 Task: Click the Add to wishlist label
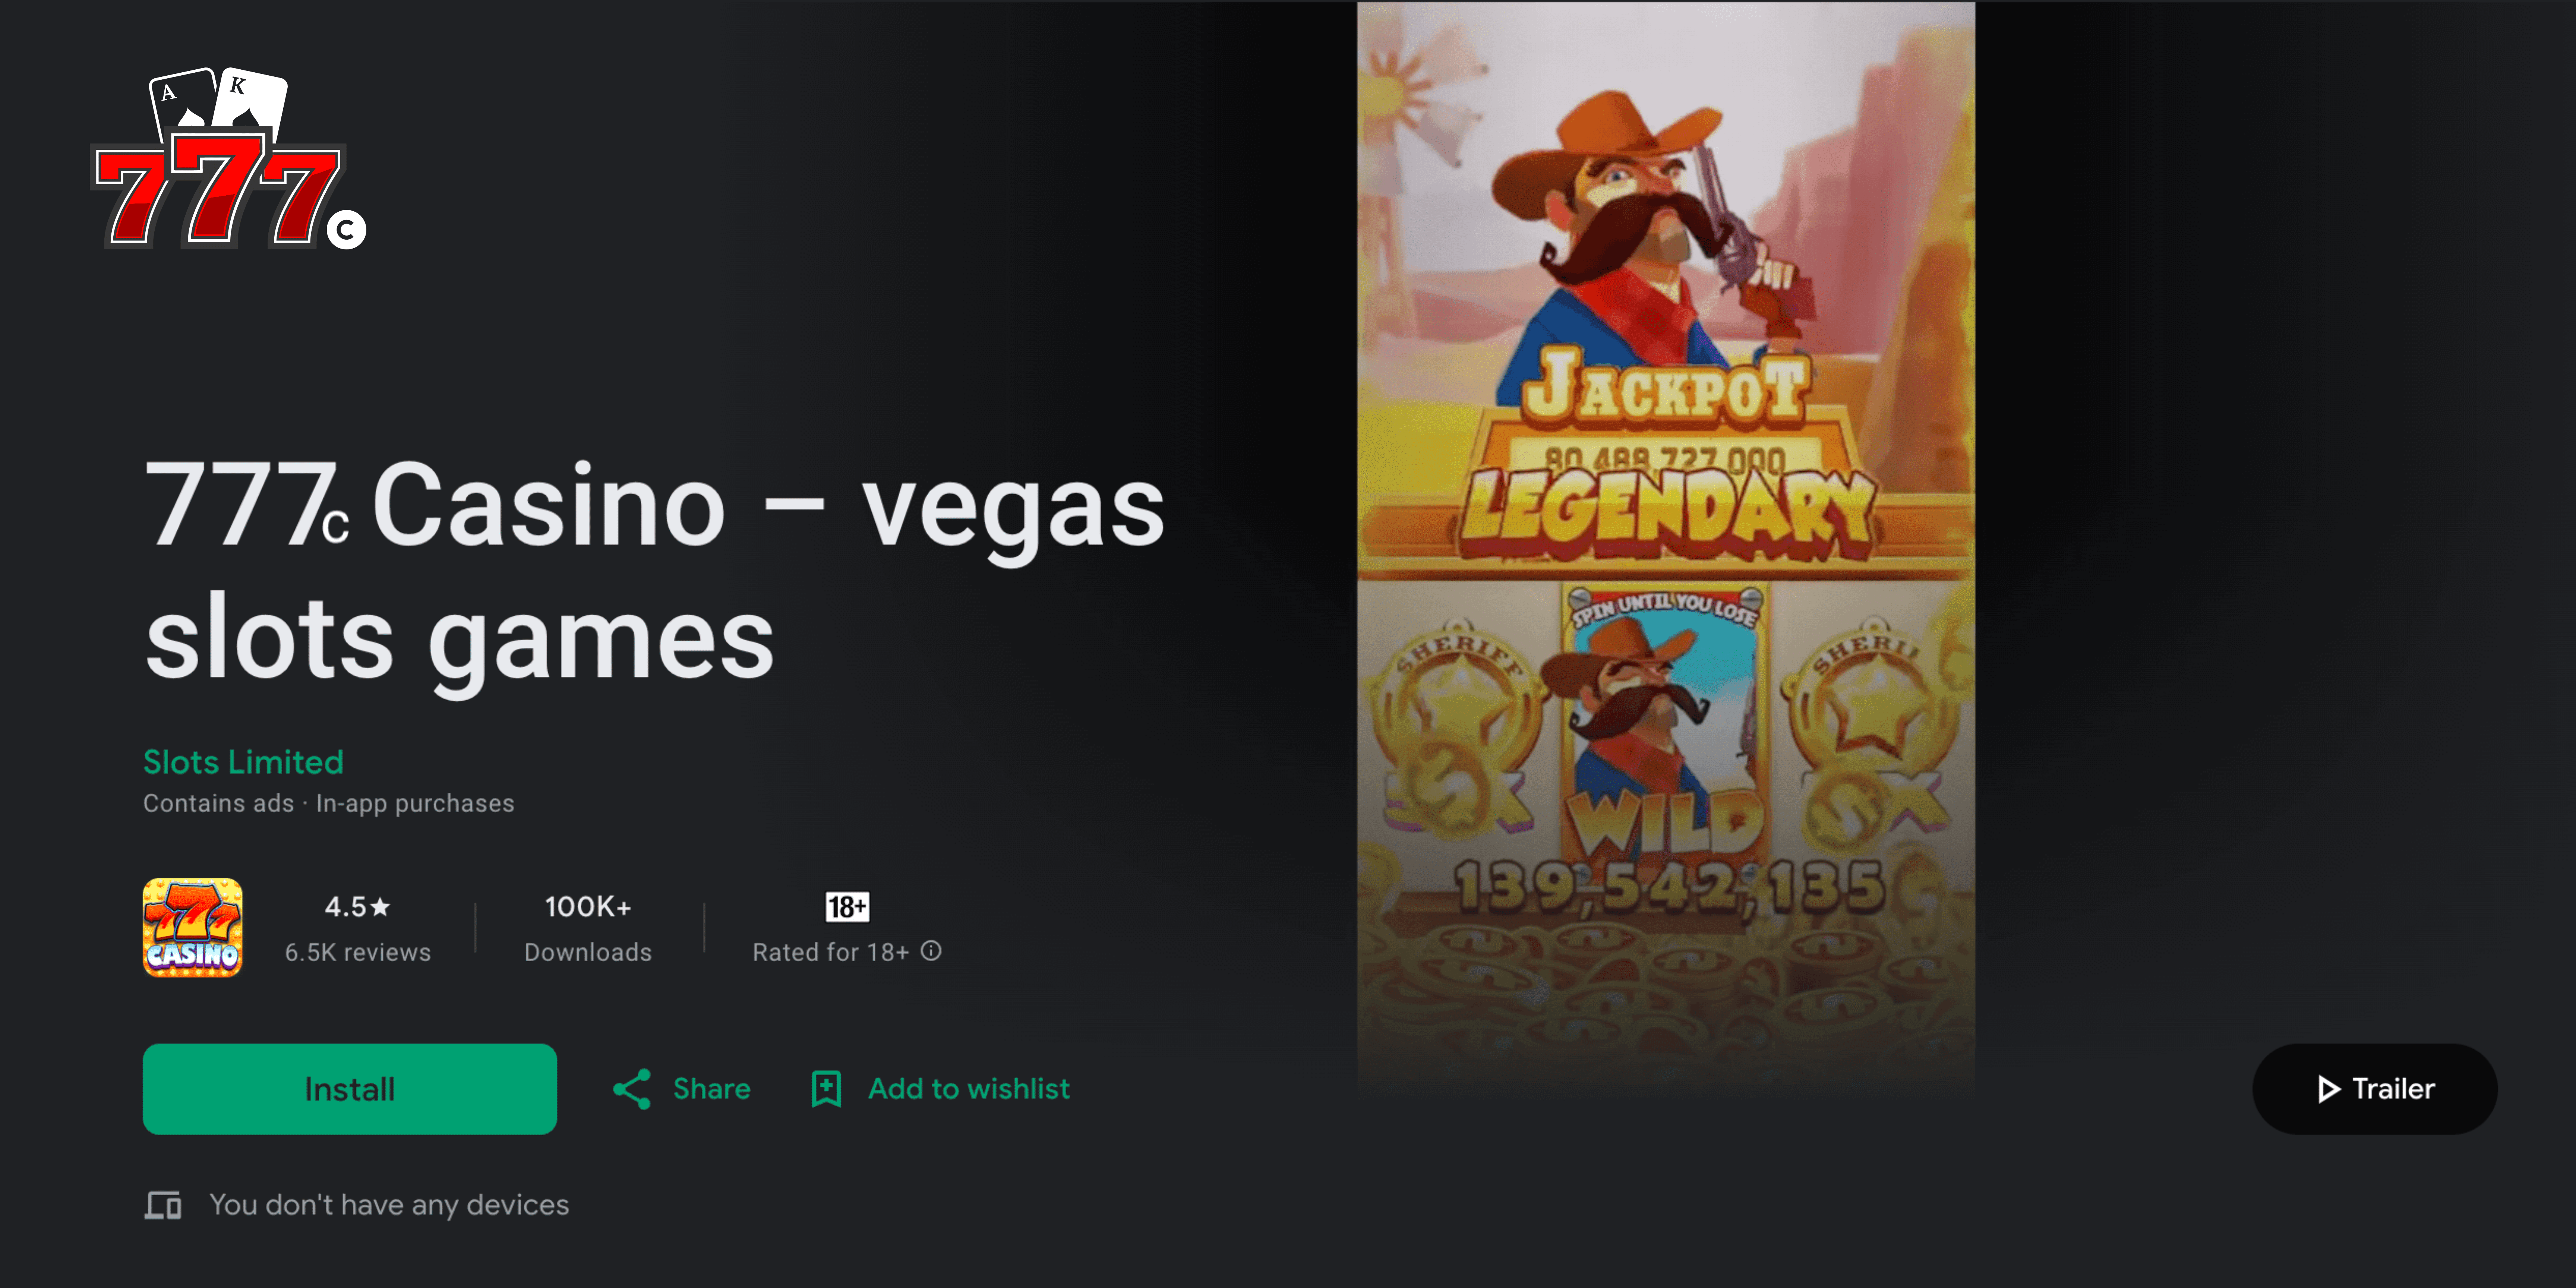pos(969,1089)
